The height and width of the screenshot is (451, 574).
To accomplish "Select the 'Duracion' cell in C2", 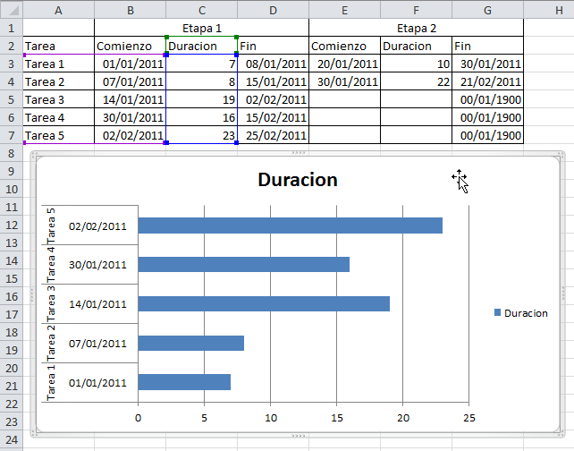I will [202, 46].
